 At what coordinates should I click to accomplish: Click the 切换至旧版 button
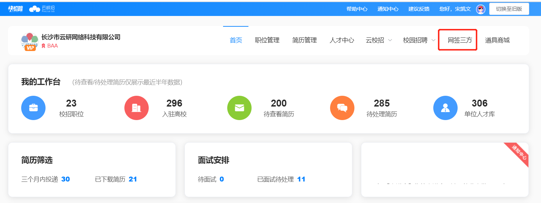pos(509,9)
